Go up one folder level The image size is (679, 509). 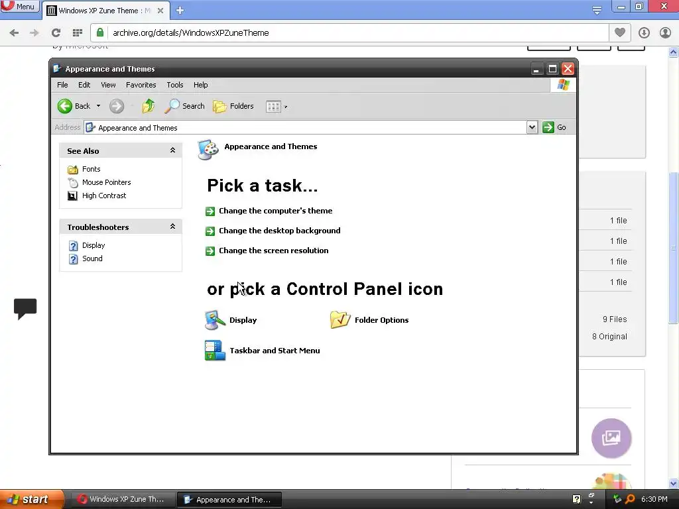[149, 106]
